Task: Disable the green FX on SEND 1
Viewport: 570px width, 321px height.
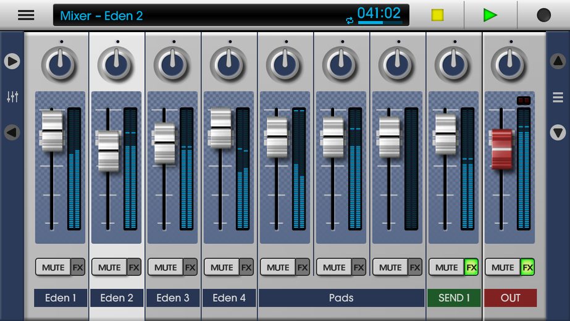Action: click(471, 267)
